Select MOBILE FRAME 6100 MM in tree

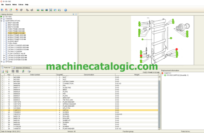[17, 39]
